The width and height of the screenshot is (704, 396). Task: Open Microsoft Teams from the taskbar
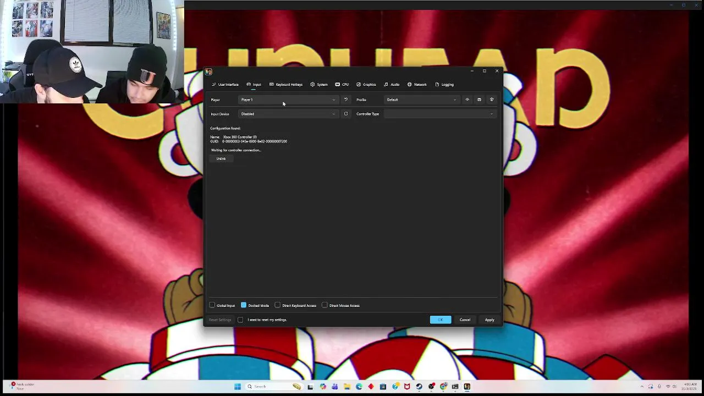(x=334, y=387)
